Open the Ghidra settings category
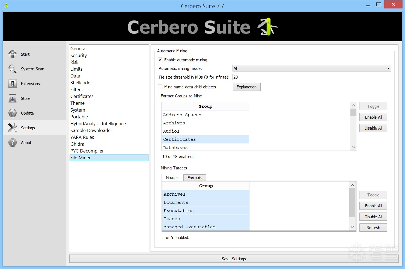 tap(109, 144)
